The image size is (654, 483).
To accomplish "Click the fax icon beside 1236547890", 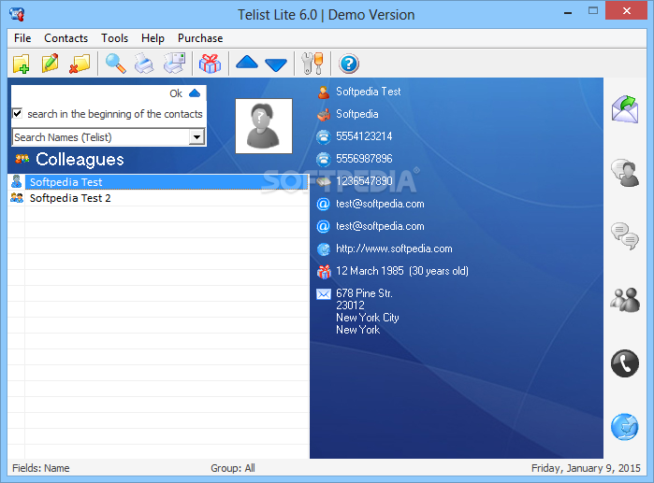I will pyautogui.click(x=323, y=181).
